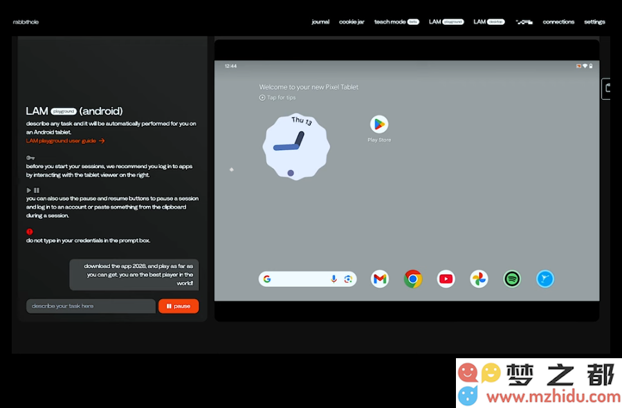Click the clipboard icon beside the tablet viewer

[x=607, y=88]
